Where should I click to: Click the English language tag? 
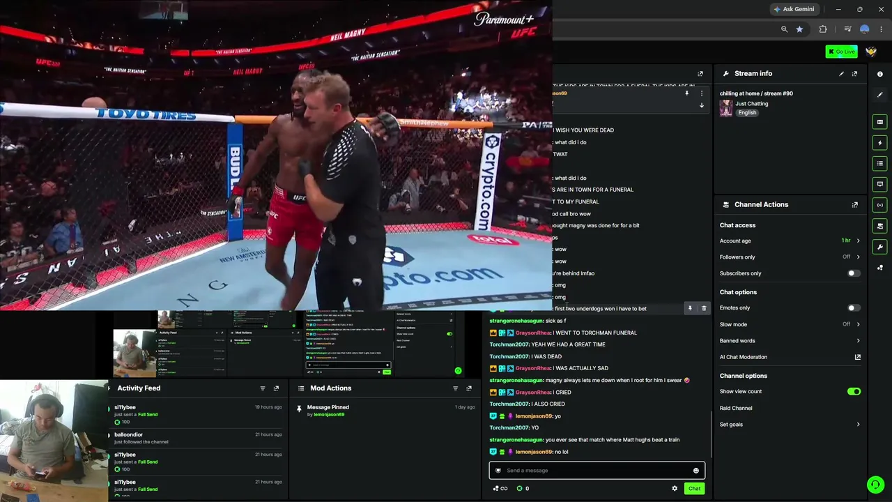[x=747, y=113]
